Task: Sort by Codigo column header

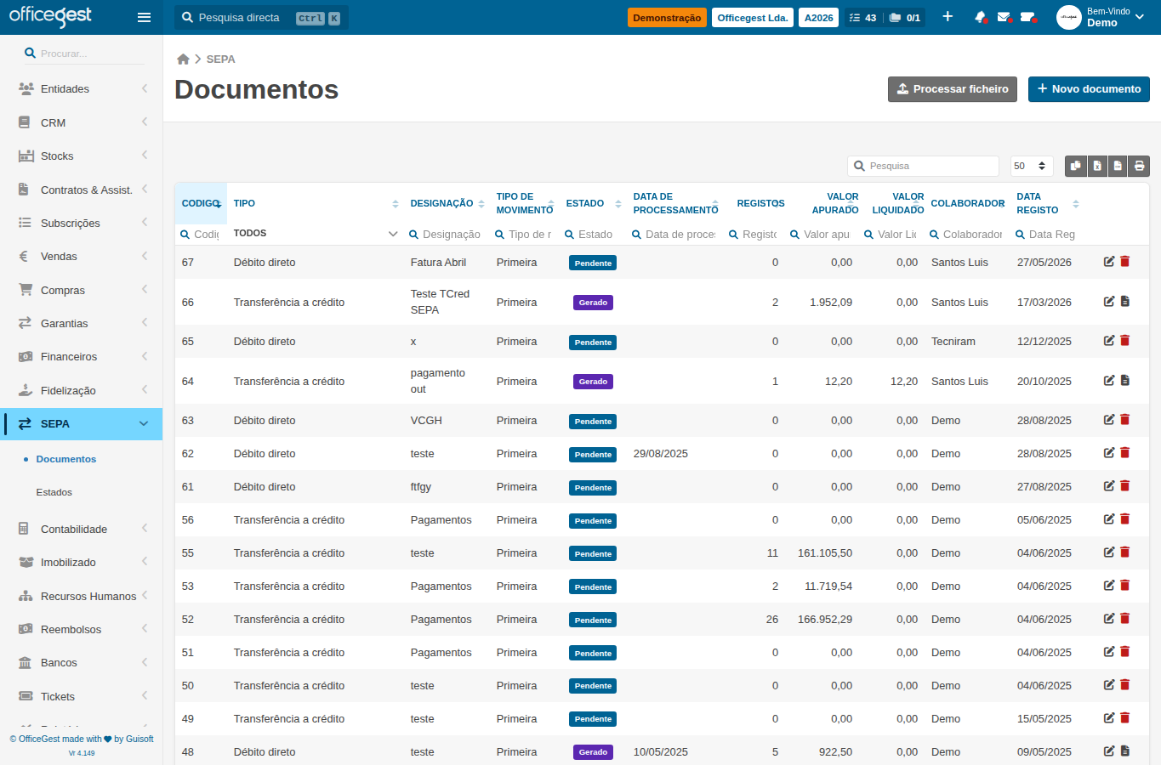Action: [201, 203]
